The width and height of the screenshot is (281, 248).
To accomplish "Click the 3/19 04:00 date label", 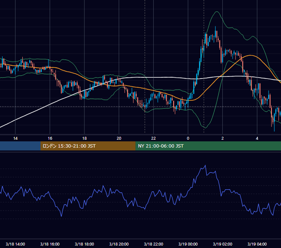I will (257, 244).
